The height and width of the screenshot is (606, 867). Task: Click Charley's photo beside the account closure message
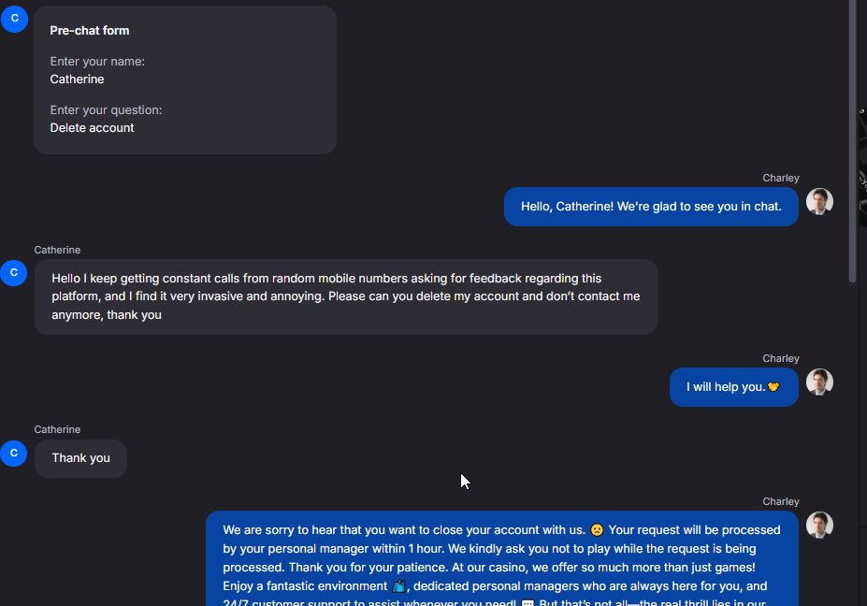(819, 526)
